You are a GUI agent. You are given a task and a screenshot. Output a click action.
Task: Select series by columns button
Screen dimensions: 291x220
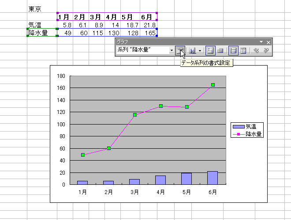[243, 51]
